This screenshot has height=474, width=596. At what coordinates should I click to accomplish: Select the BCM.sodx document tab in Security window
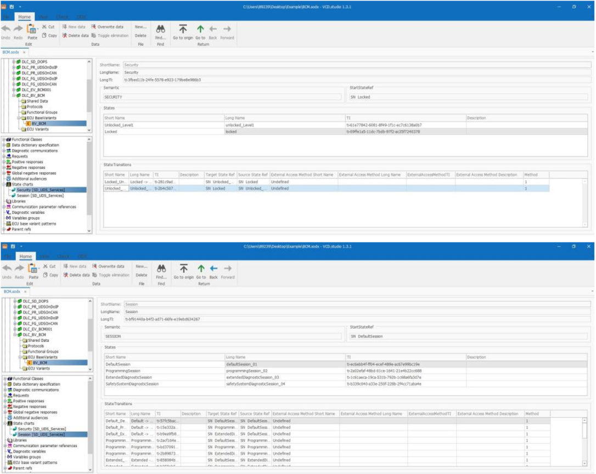pyautogui.click(x=10, y=52)
